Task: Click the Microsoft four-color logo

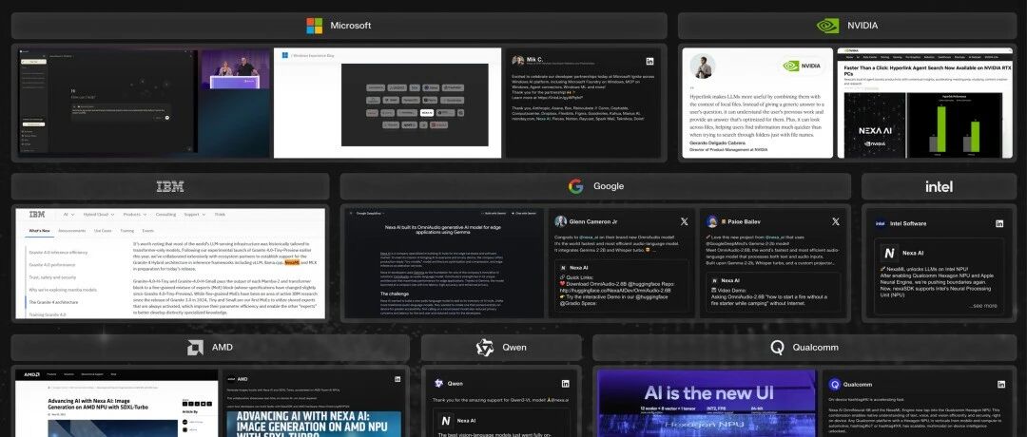Action: pyautogui.click(x=315, y=26)
